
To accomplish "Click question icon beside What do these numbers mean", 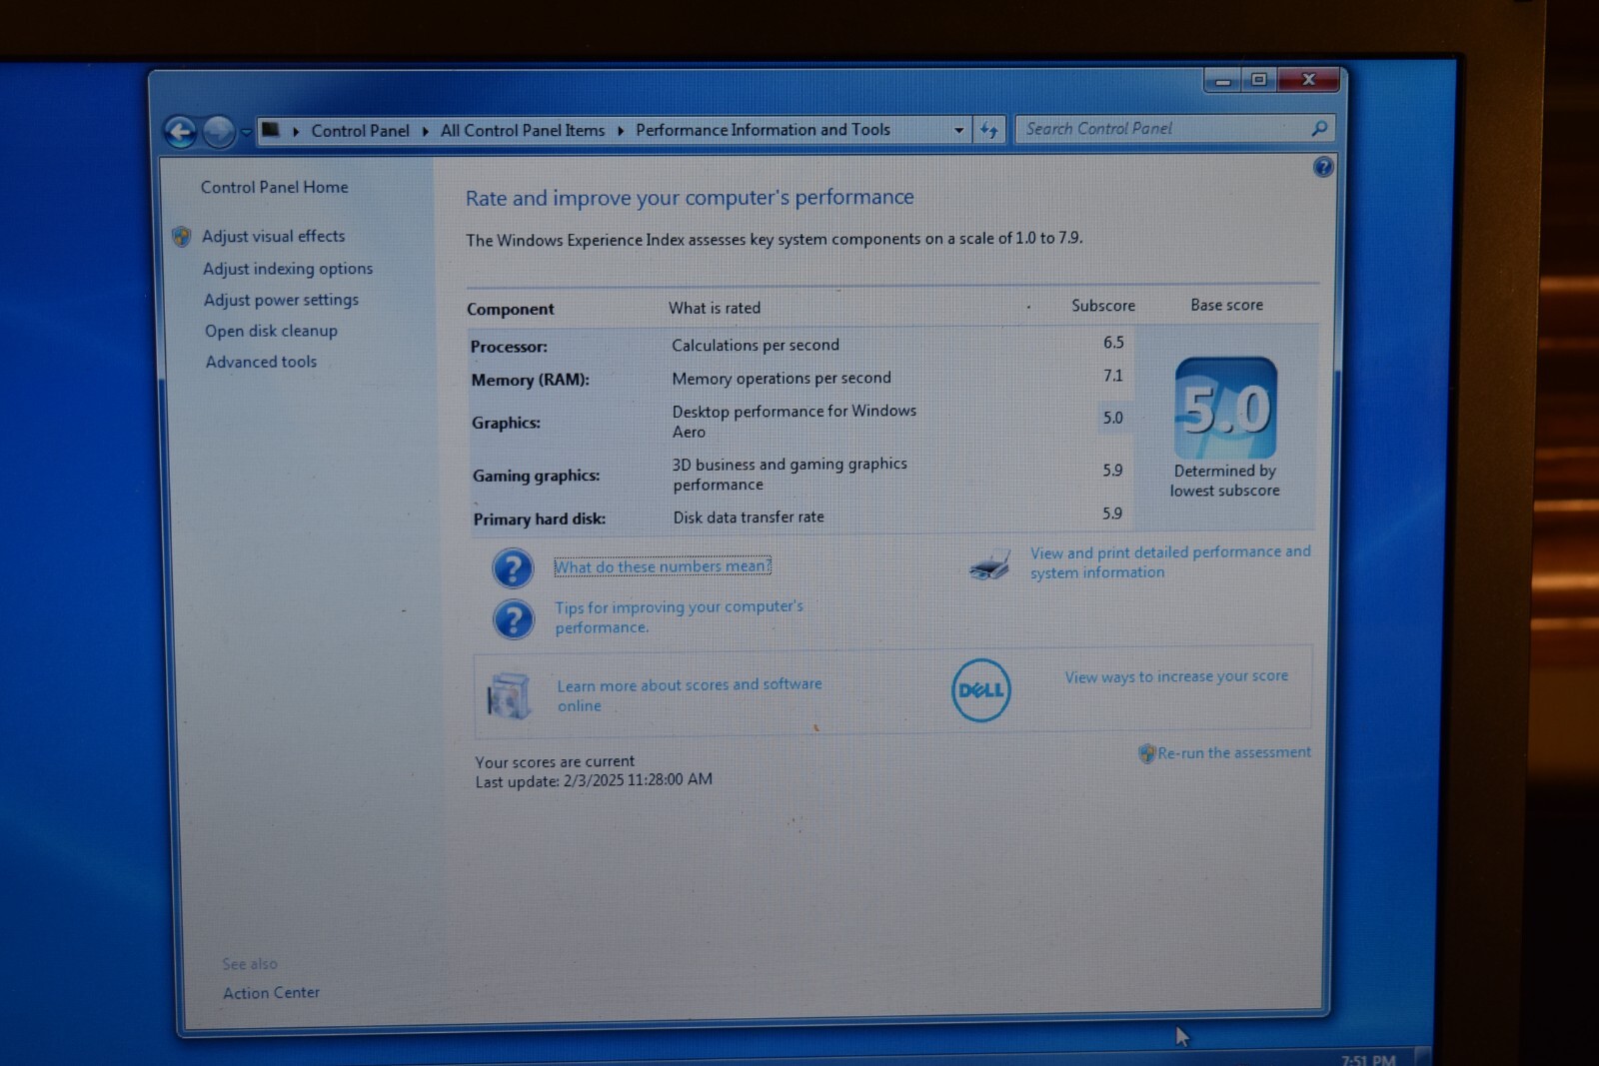I will tap(513, 567).
